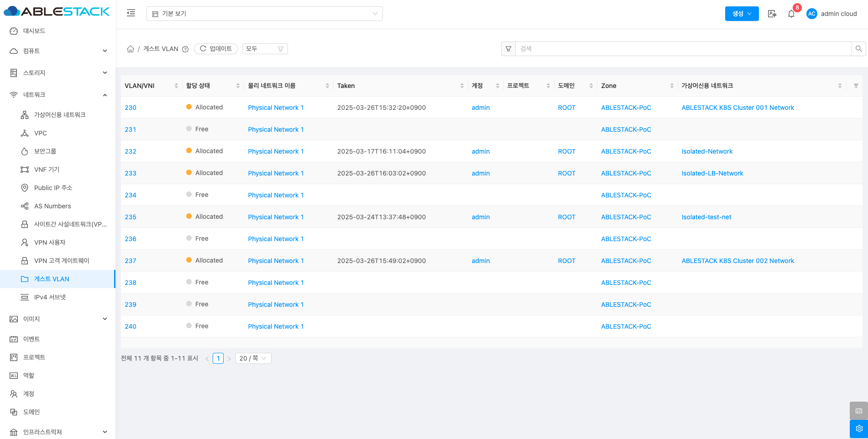The image size is (868, 439).
Task: Open the 20 / 쪽 page size dropdown
Action: (x=253, y=358)
